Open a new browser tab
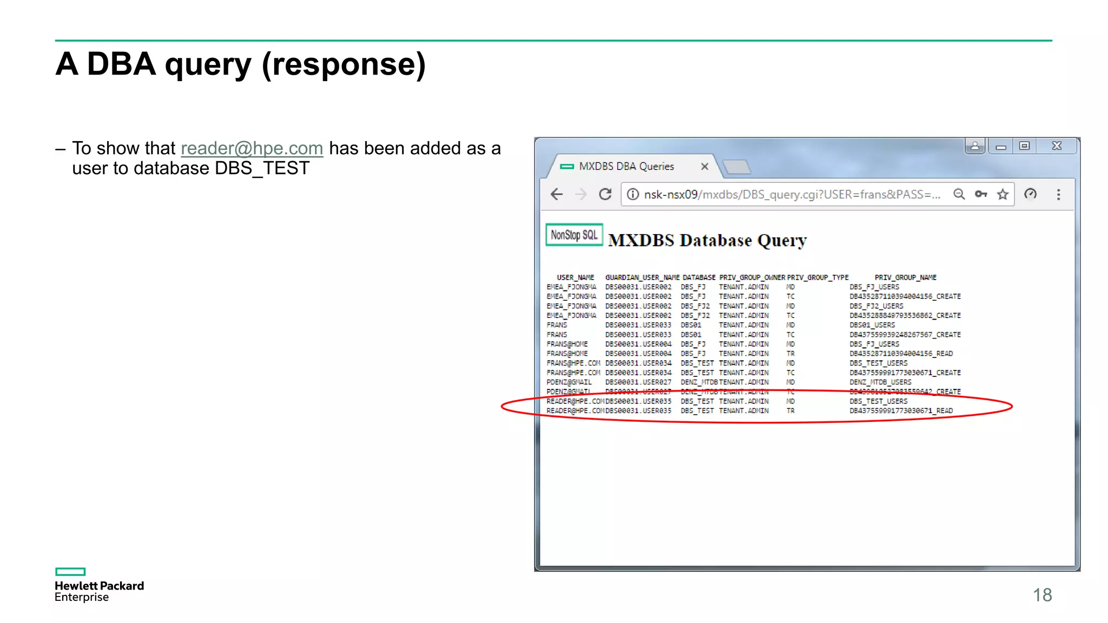 point(736,167)
